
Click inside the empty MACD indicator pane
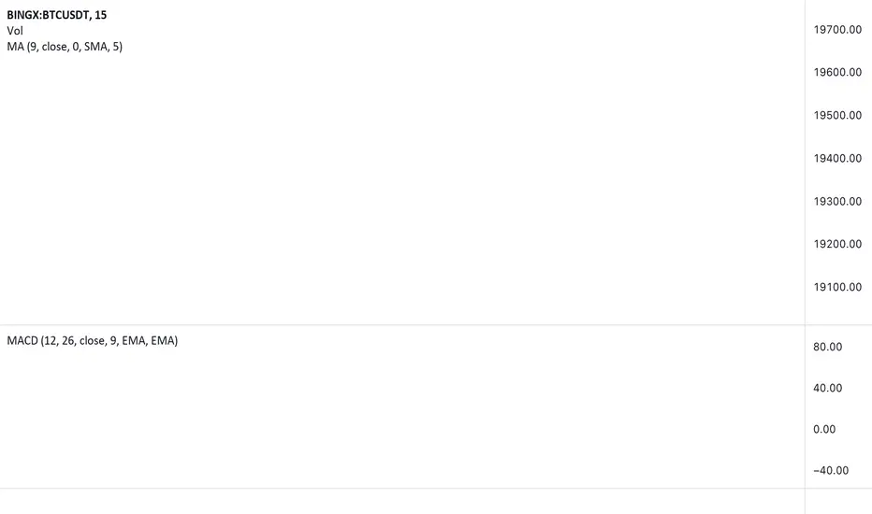pos(402,417)
